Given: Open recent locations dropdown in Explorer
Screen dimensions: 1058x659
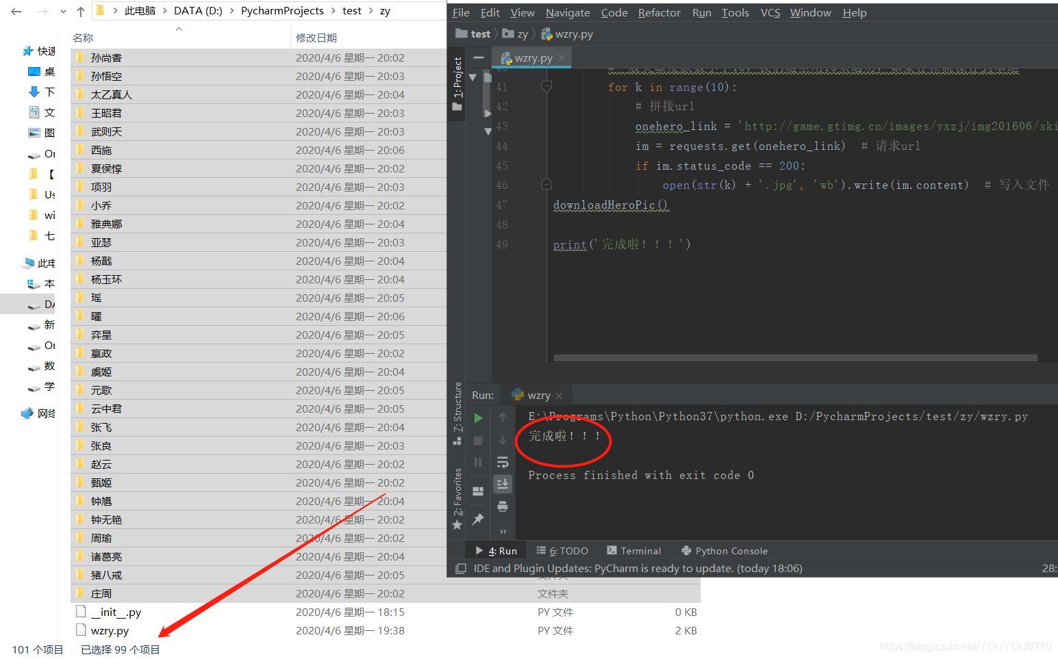Looking at the screenshot, I should pos(63,12).
